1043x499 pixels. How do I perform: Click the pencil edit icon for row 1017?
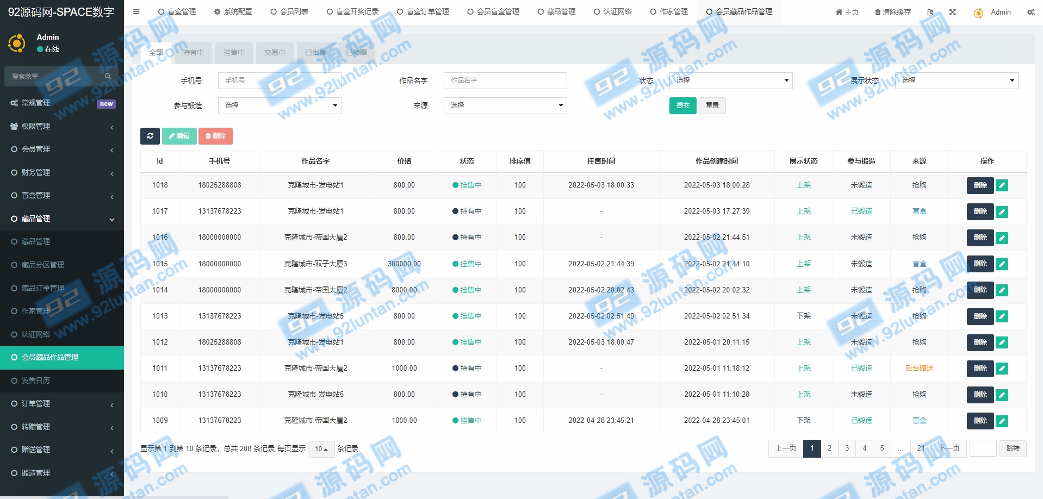click(x=1002, y=211)
